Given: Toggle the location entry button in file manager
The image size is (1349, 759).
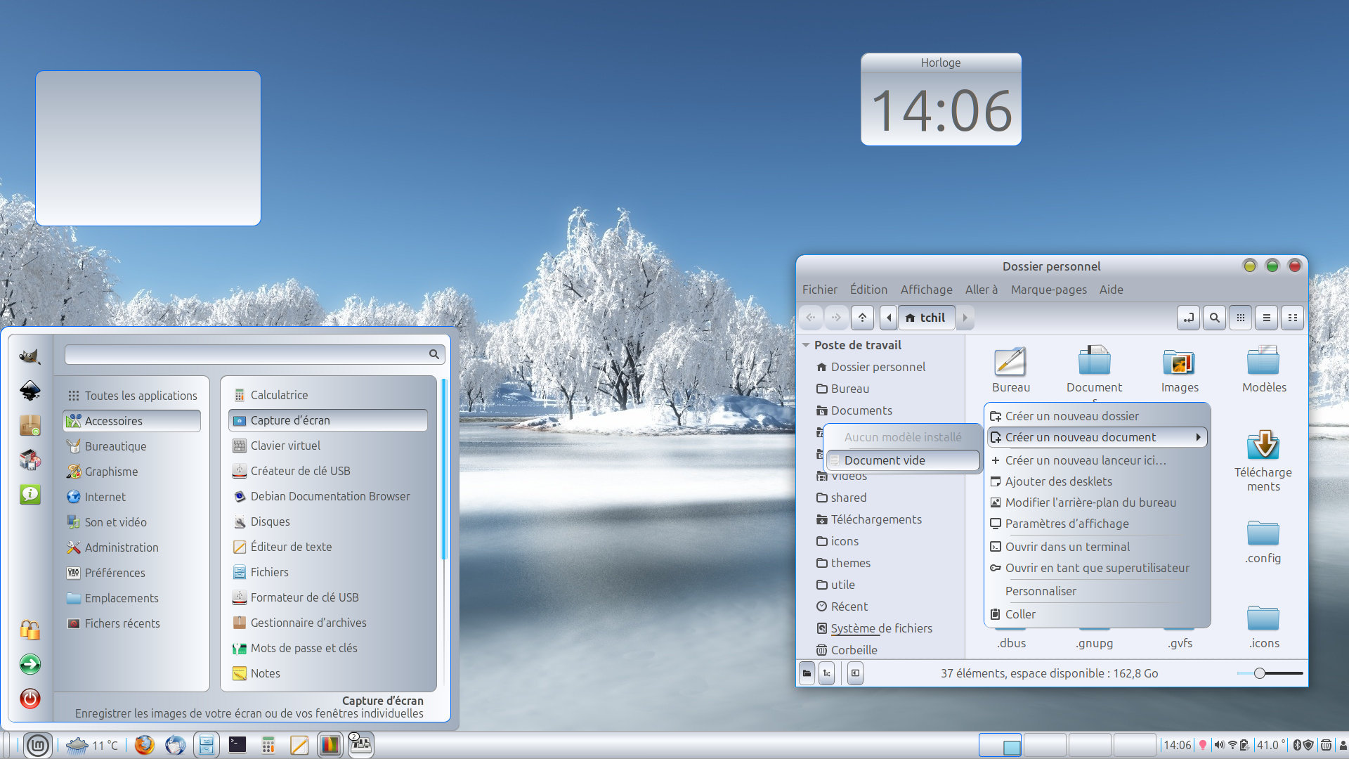Looking at the screenshot, I should coord(1188,318).
